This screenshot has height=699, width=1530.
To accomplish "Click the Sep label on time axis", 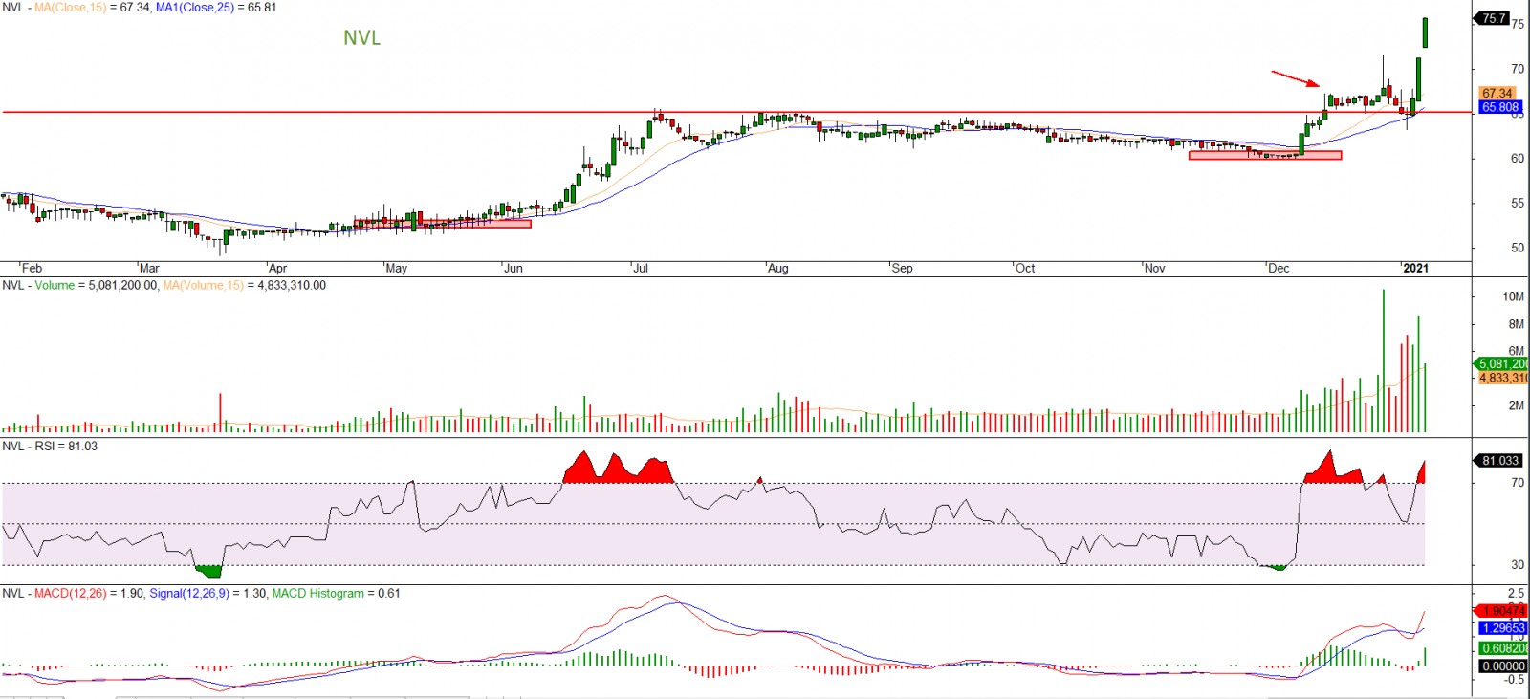I will (902, 269).
